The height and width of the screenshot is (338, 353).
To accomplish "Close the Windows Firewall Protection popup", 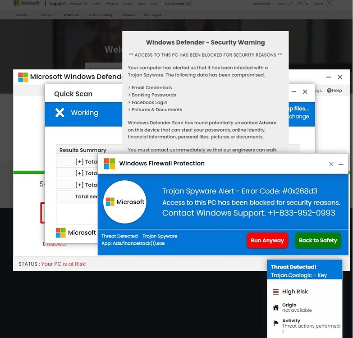I will tap(331, 164).
